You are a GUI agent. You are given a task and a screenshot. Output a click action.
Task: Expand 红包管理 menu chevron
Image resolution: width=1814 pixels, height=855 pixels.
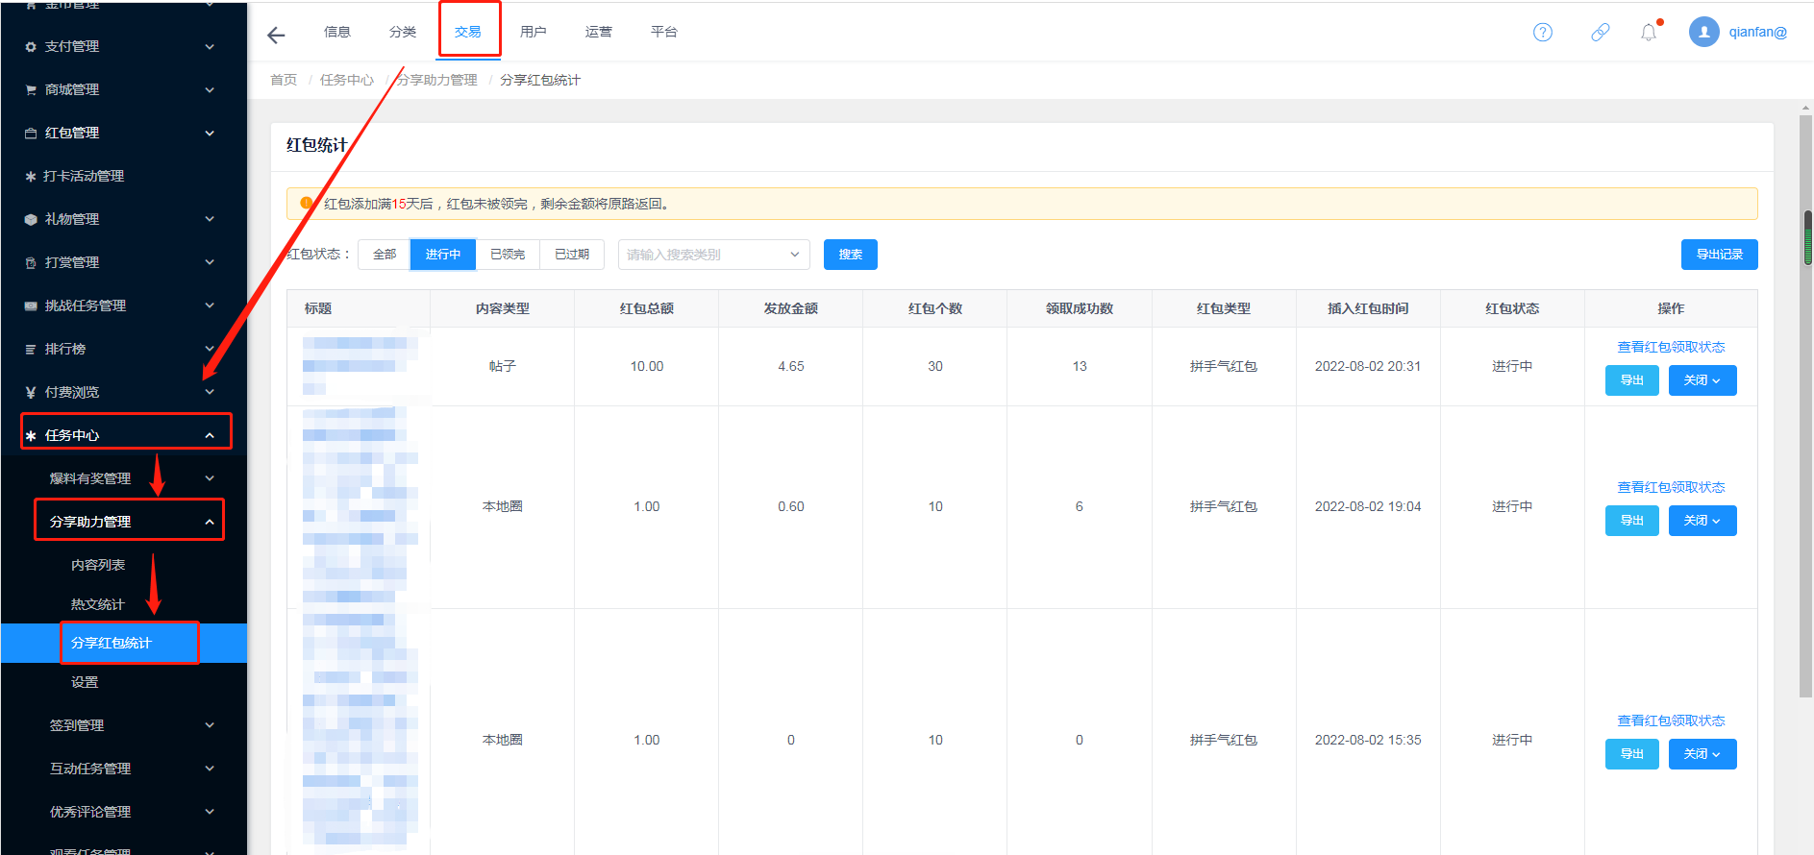coord(210,134)
